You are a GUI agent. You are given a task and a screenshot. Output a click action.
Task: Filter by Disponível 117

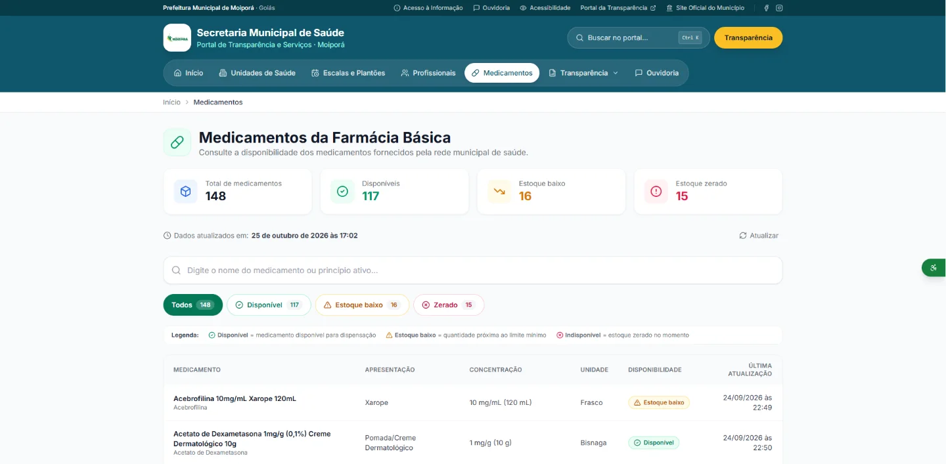269,305
